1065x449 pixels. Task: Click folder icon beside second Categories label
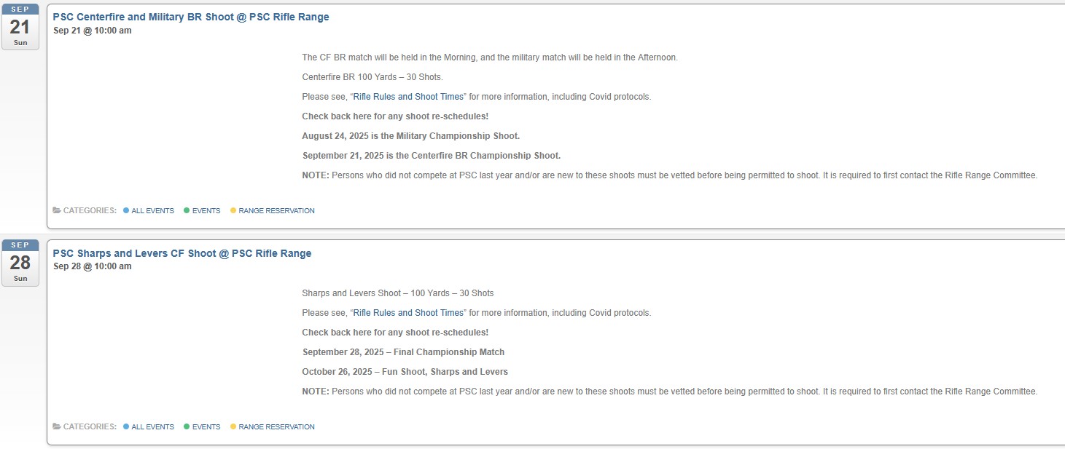57,427
